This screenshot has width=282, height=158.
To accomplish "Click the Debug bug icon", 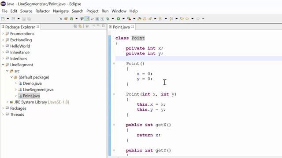I will click(x=108, y=18).
